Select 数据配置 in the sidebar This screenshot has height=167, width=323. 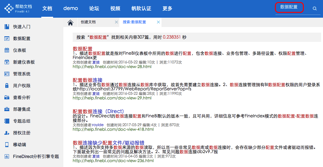click(22, 38)
